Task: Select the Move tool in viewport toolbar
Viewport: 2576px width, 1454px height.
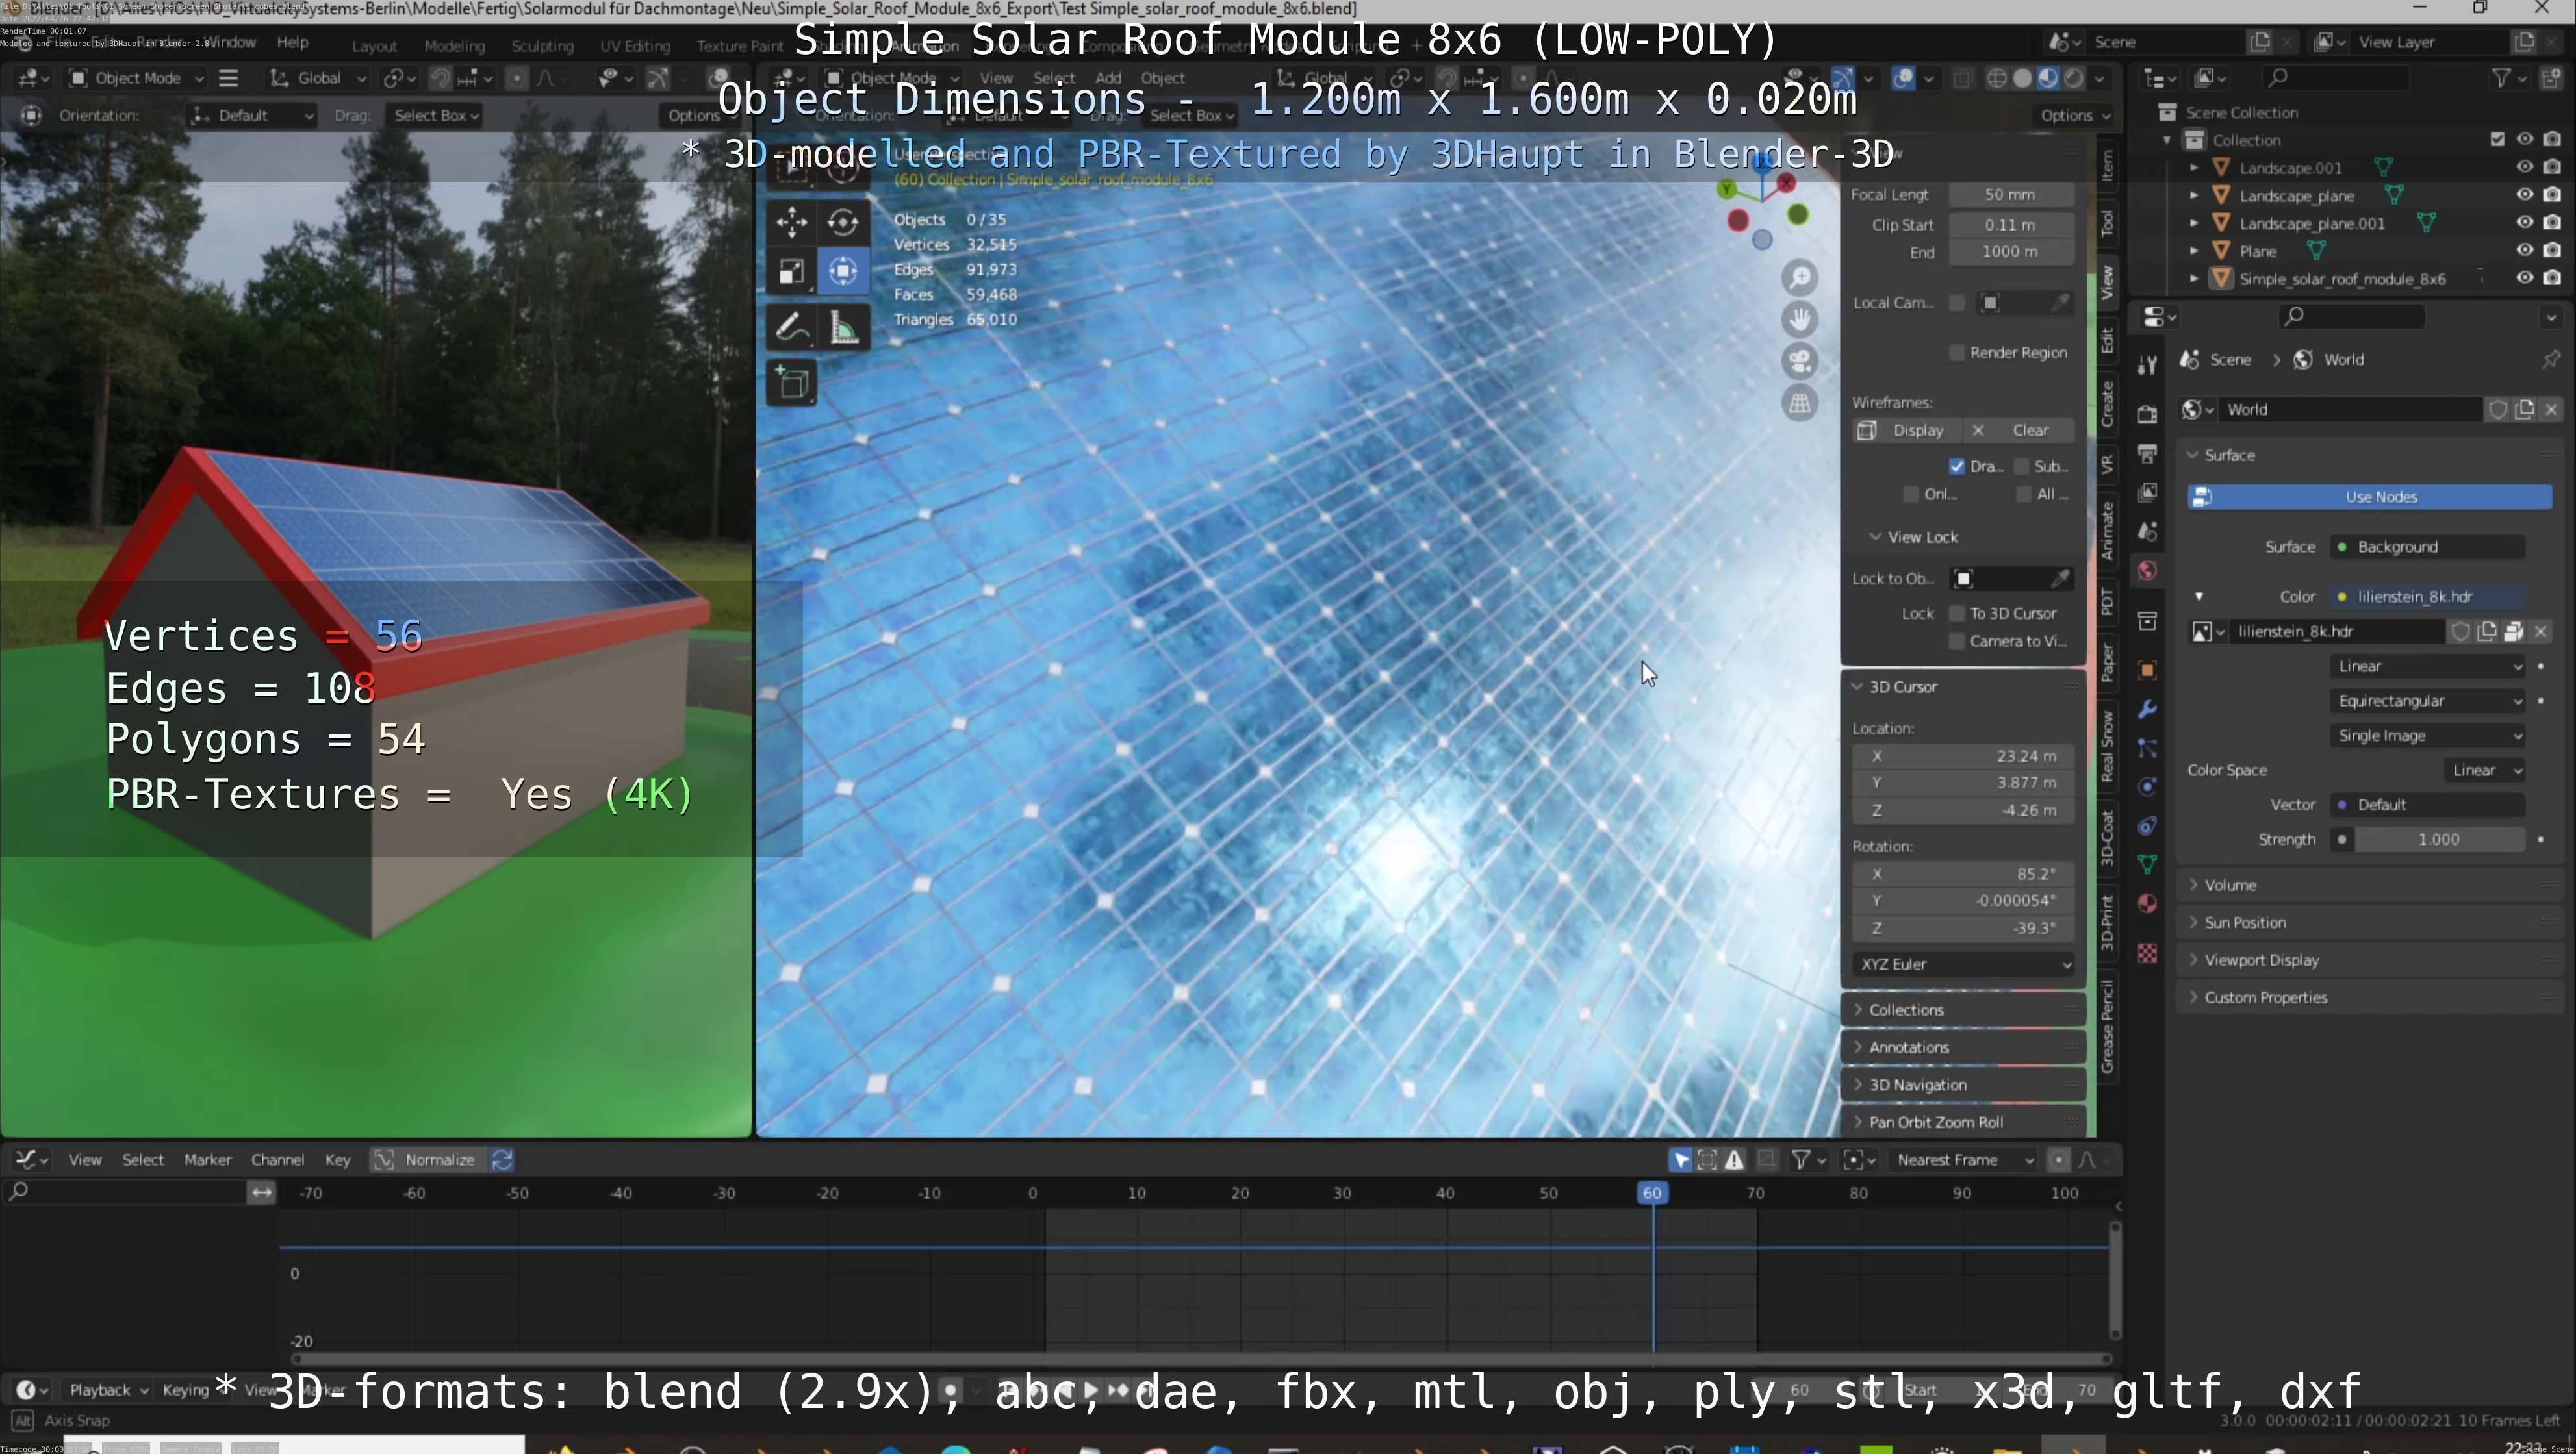Action: (791, 221)
